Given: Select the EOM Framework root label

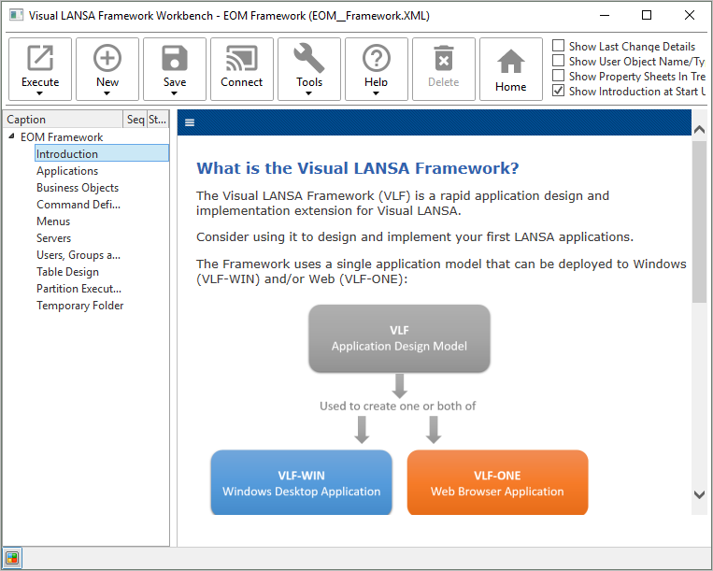Looking at the screenshot, I should pyautogui.click(x=62, y=136).
